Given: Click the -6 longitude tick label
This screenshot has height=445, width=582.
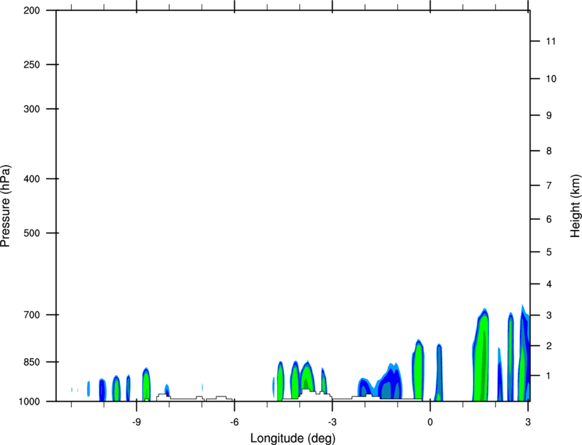Looking at the screenshot, I should (x=234, y=422).
